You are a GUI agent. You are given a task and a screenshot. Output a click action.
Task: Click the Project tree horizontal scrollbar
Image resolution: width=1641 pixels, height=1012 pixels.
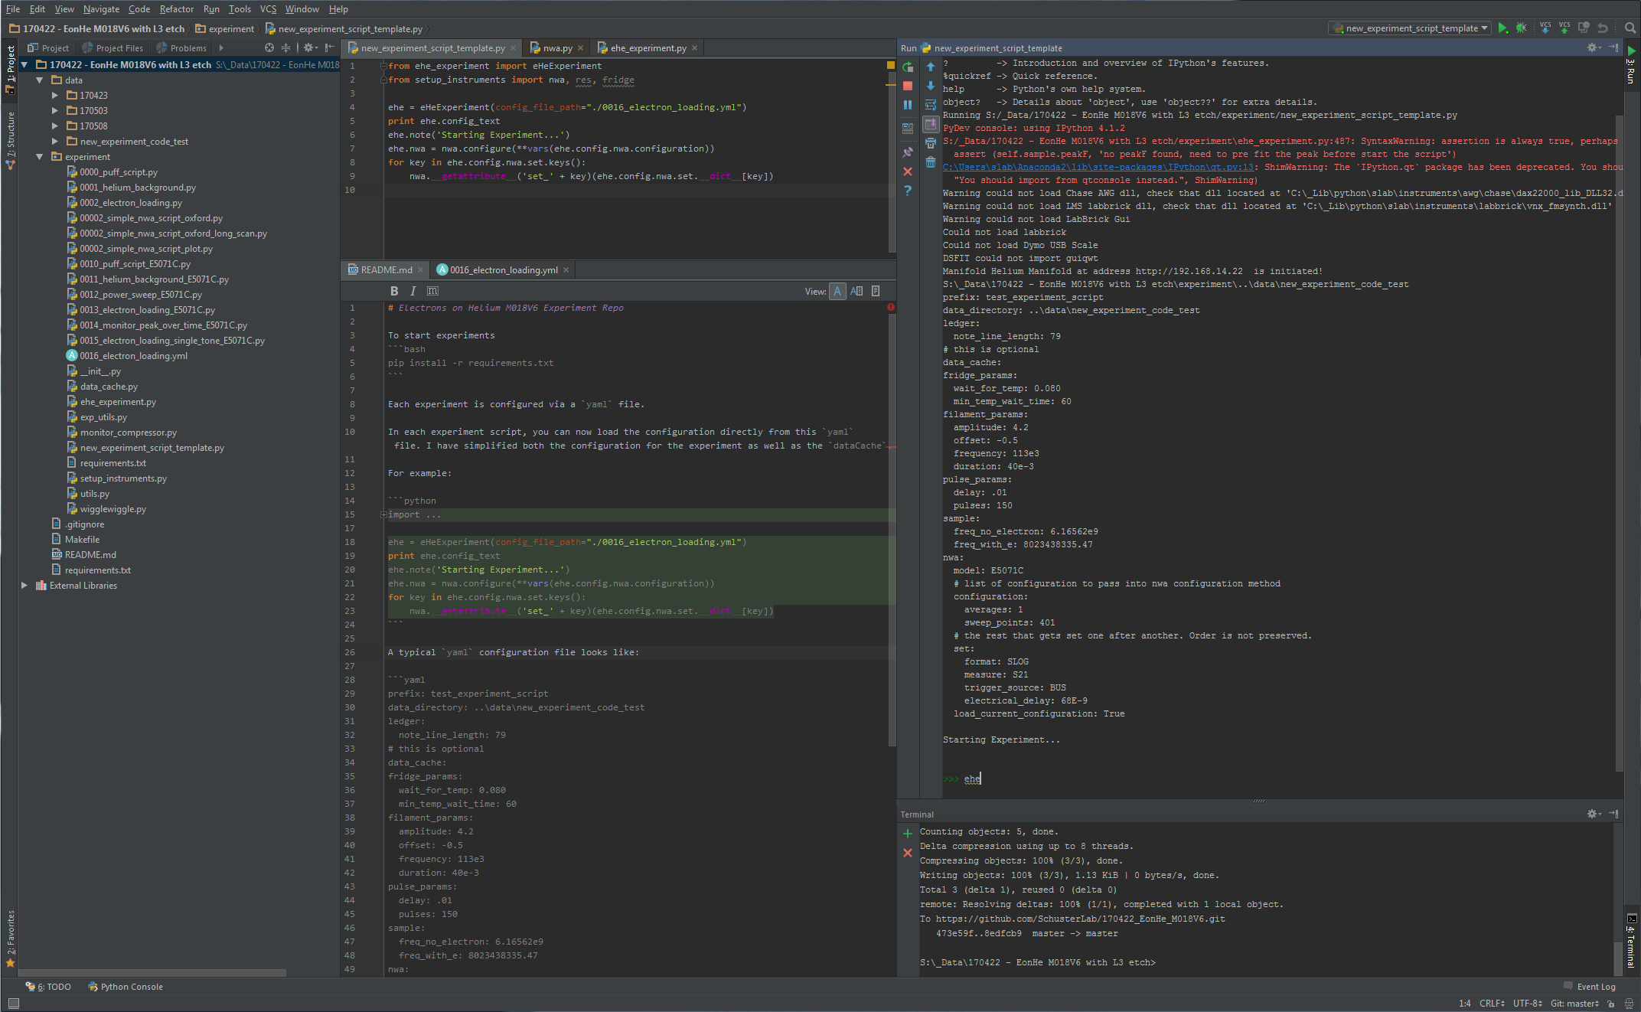(153, 973)
